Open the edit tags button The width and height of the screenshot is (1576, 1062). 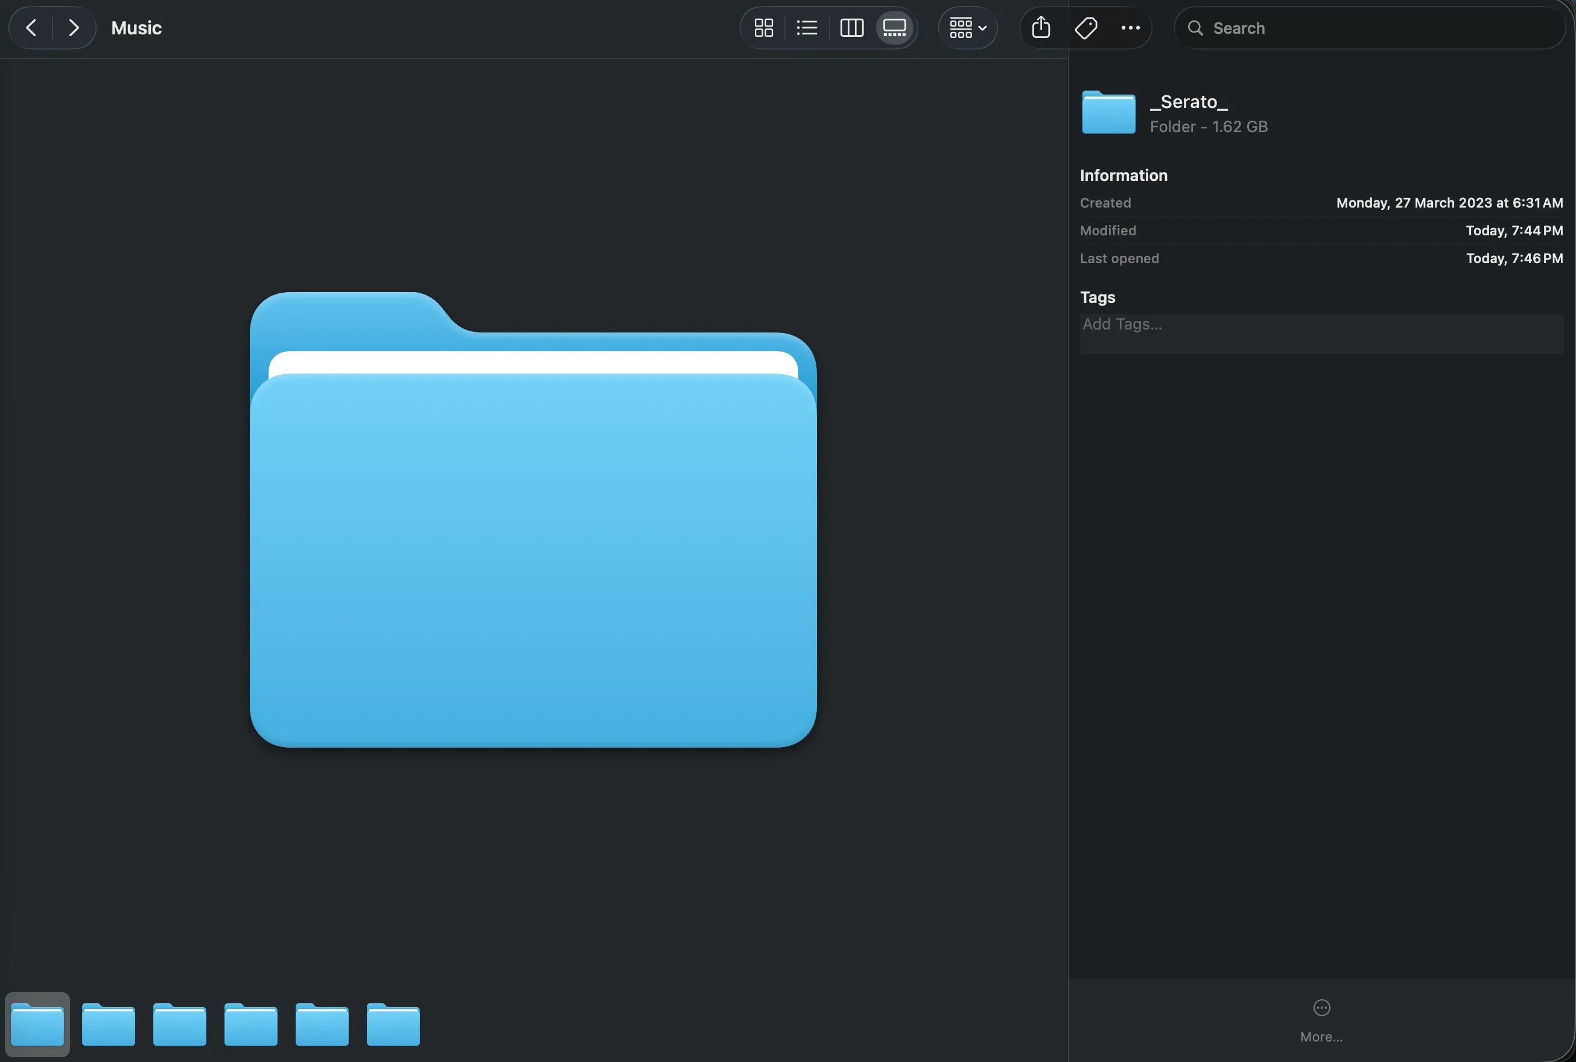(x=1085, y=28)
